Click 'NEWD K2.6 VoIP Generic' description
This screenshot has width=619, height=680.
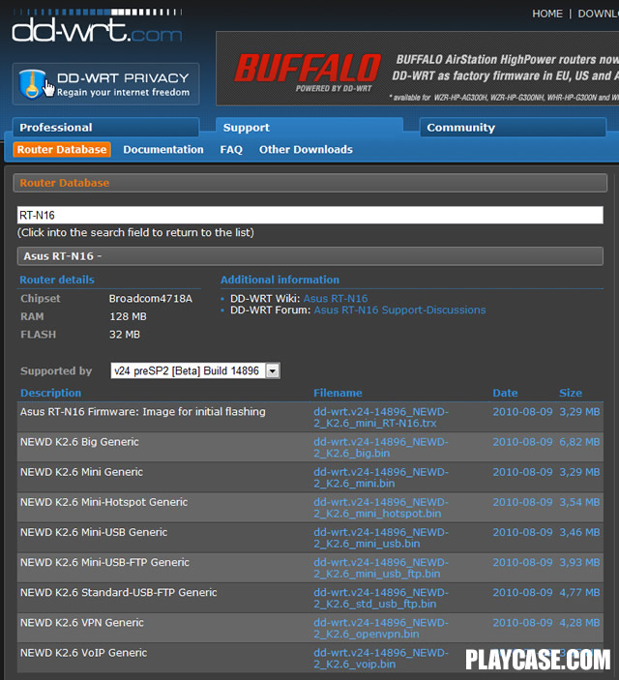point(84,653)
